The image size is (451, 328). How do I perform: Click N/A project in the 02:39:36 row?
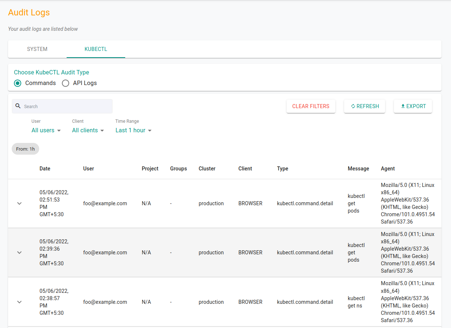[x=146, y=253]
